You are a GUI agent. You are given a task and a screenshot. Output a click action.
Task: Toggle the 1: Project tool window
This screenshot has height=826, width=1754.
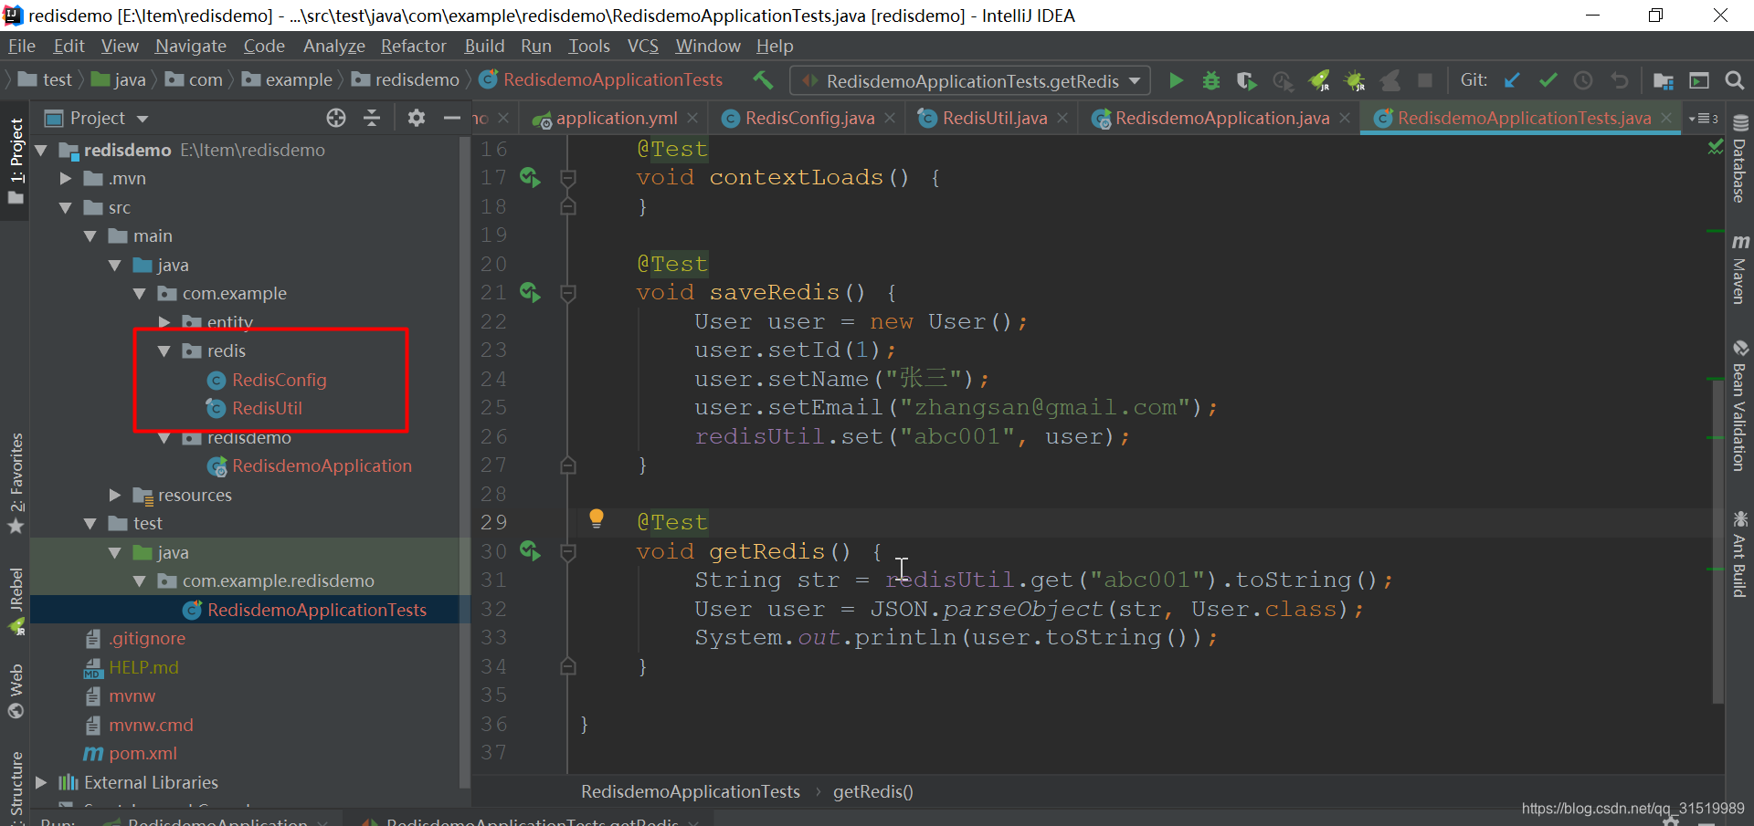click(16, 162)
